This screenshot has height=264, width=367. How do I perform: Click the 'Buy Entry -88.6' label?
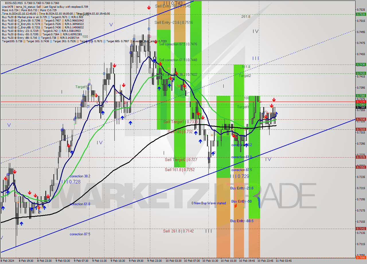242,221
